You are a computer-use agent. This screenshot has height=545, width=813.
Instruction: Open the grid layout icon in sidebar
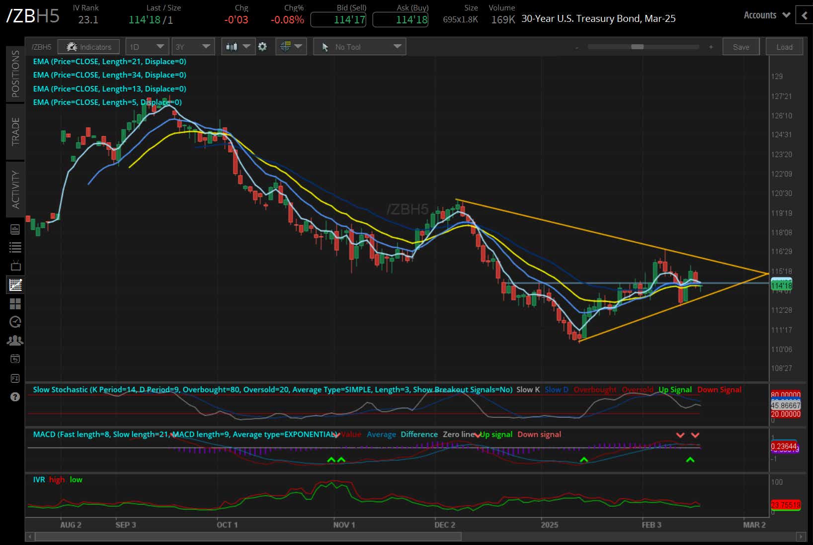pos(15,304)
